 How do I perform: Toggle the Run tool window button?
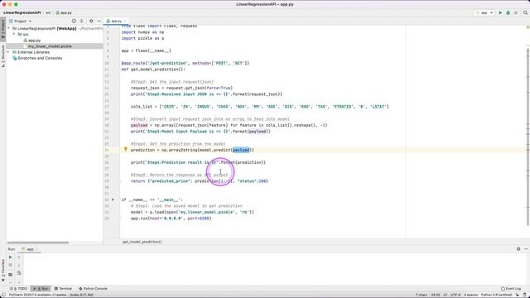pyautogui.click(x=41, y=289)
